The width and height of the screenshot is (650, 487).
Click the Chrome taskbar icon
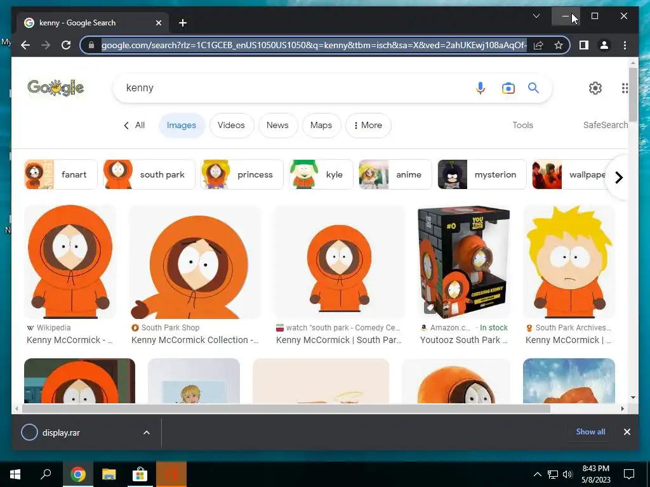coord(77,474)
